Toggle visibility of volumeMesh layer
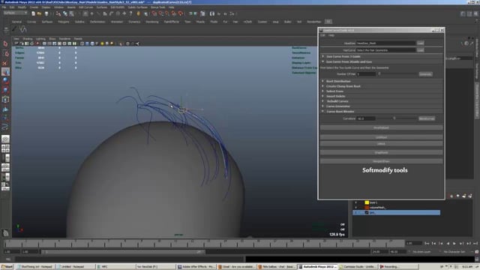This screenshot has height=270, width=480. [x=355, y=208]
